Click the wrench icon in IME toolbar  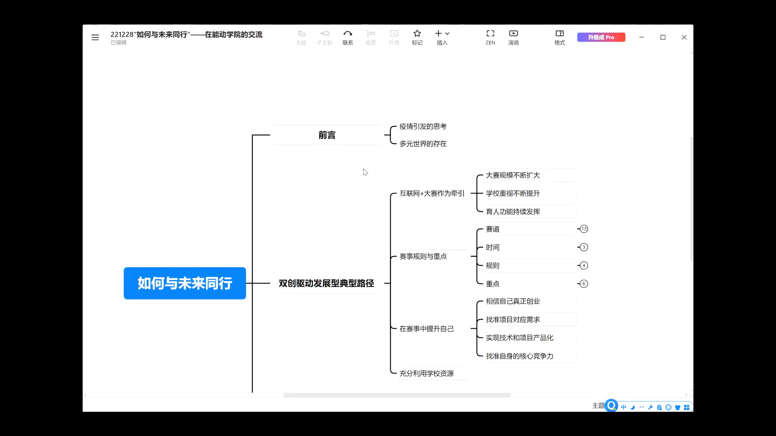[650, 407]
